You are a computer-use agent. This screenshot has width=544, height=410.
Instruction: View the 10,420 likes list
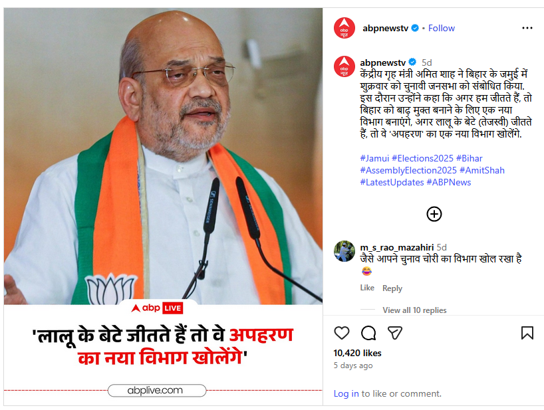point(357,353)
